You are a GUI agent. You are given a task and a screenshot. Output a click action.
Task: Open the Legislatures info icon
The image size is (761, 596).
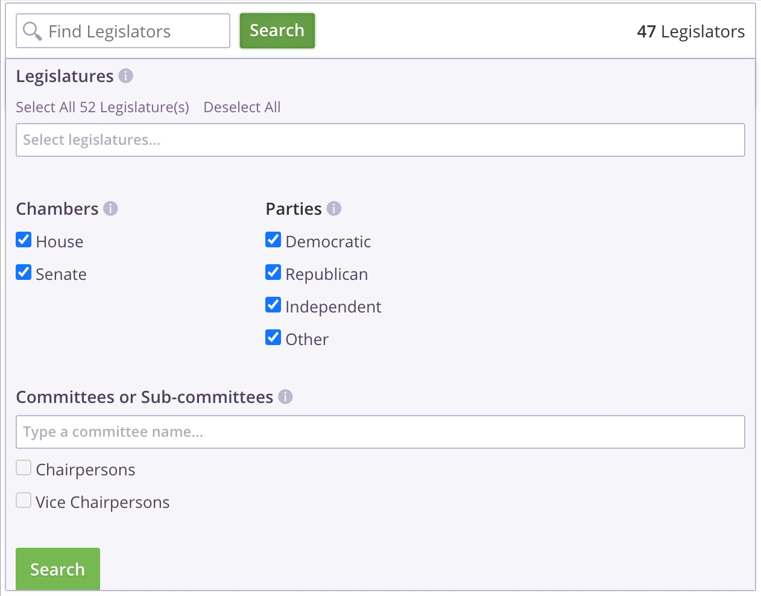point(125,76)
